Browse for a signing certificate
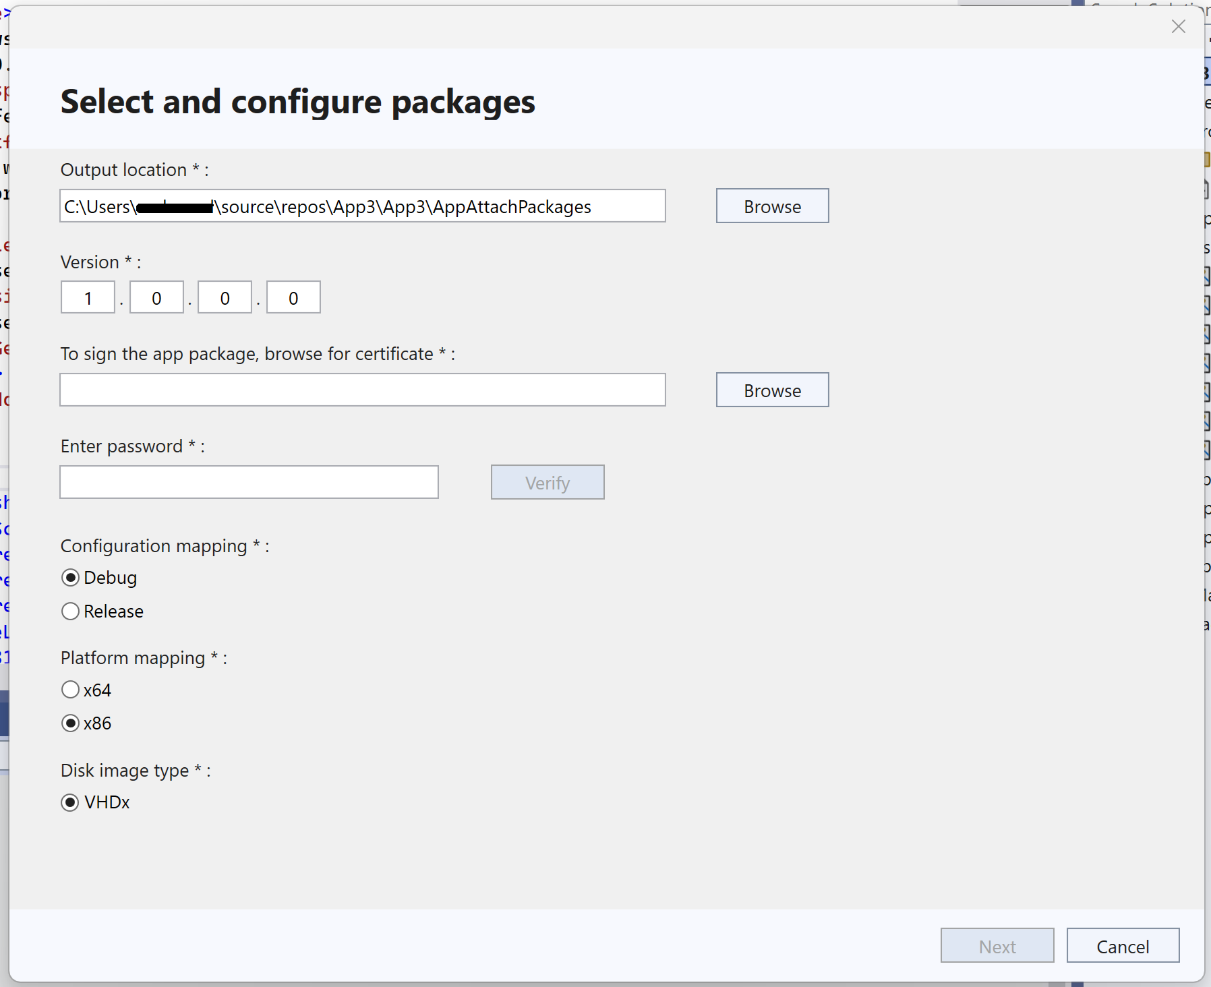This screenshot has width=1211, height=987. pyautogui.click(x=771, y=390)
